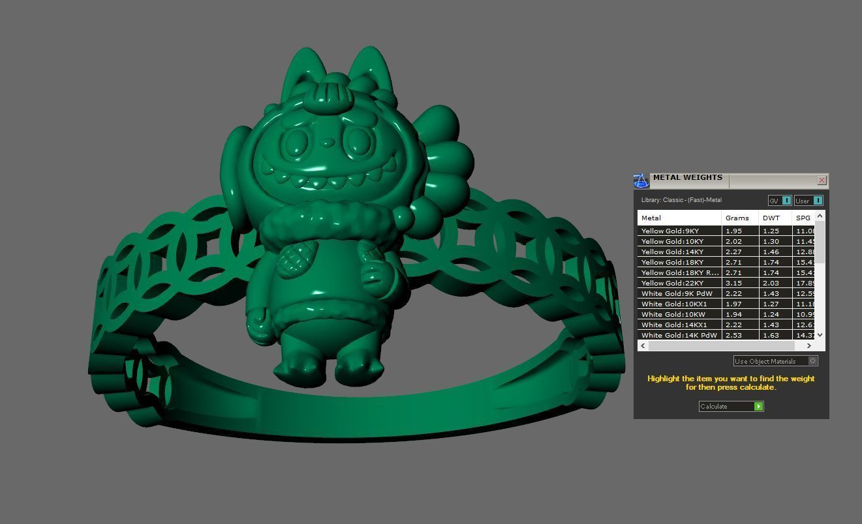Select the Yellow Gold:18KY R... row
This screenshot has width=862, height=524.
(726, 272)
